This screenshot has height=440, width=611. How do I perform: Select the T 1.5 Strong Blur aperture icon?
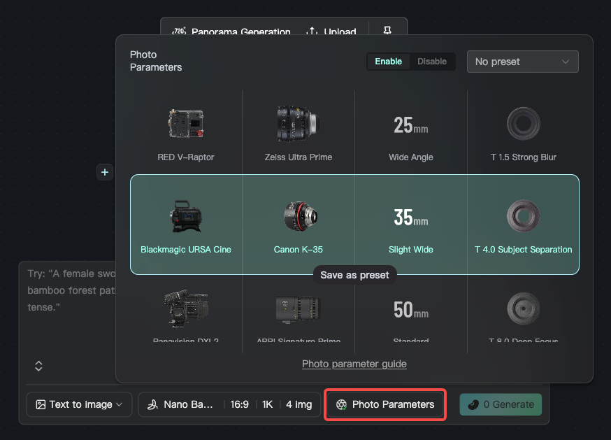coord(524,124)
